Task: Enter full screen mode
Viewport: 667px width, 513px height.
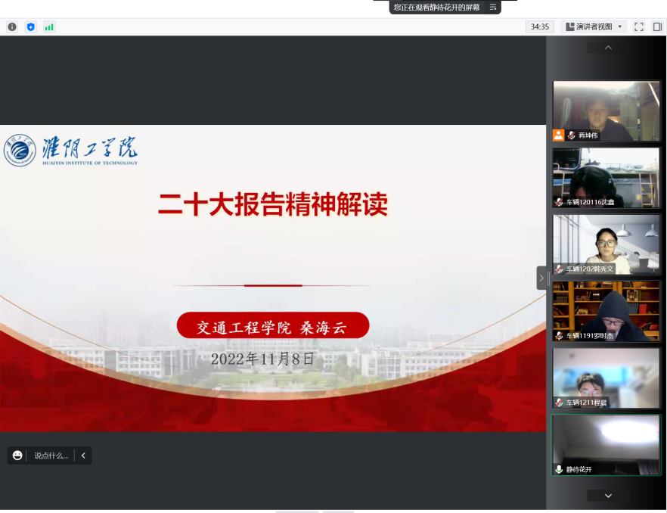Action: (639, 26)
